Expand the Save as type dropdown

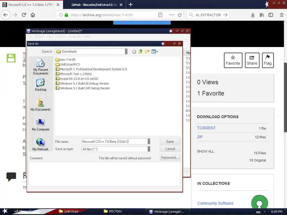(x=149, y=149)
